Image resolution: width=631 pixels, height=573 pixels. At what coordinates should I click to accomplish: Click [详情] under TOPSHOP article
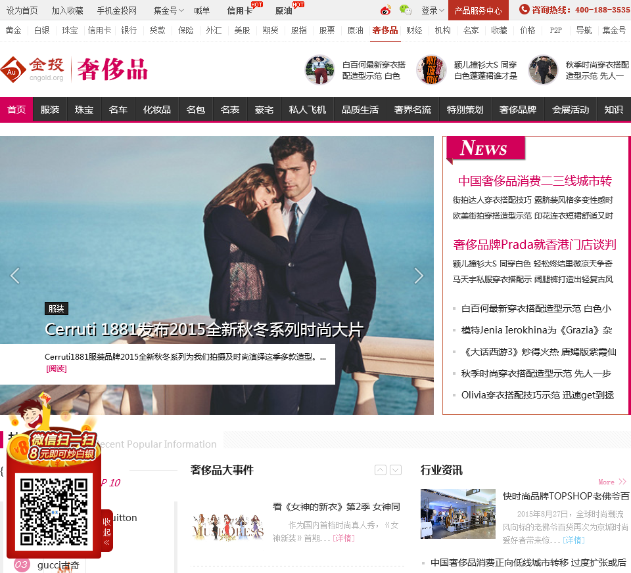(x=573, y=540)
